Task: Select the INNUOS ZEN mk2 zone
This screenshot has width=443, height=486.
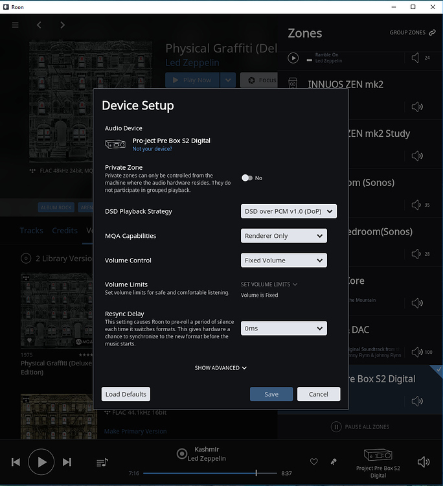Action: point(359,95)
